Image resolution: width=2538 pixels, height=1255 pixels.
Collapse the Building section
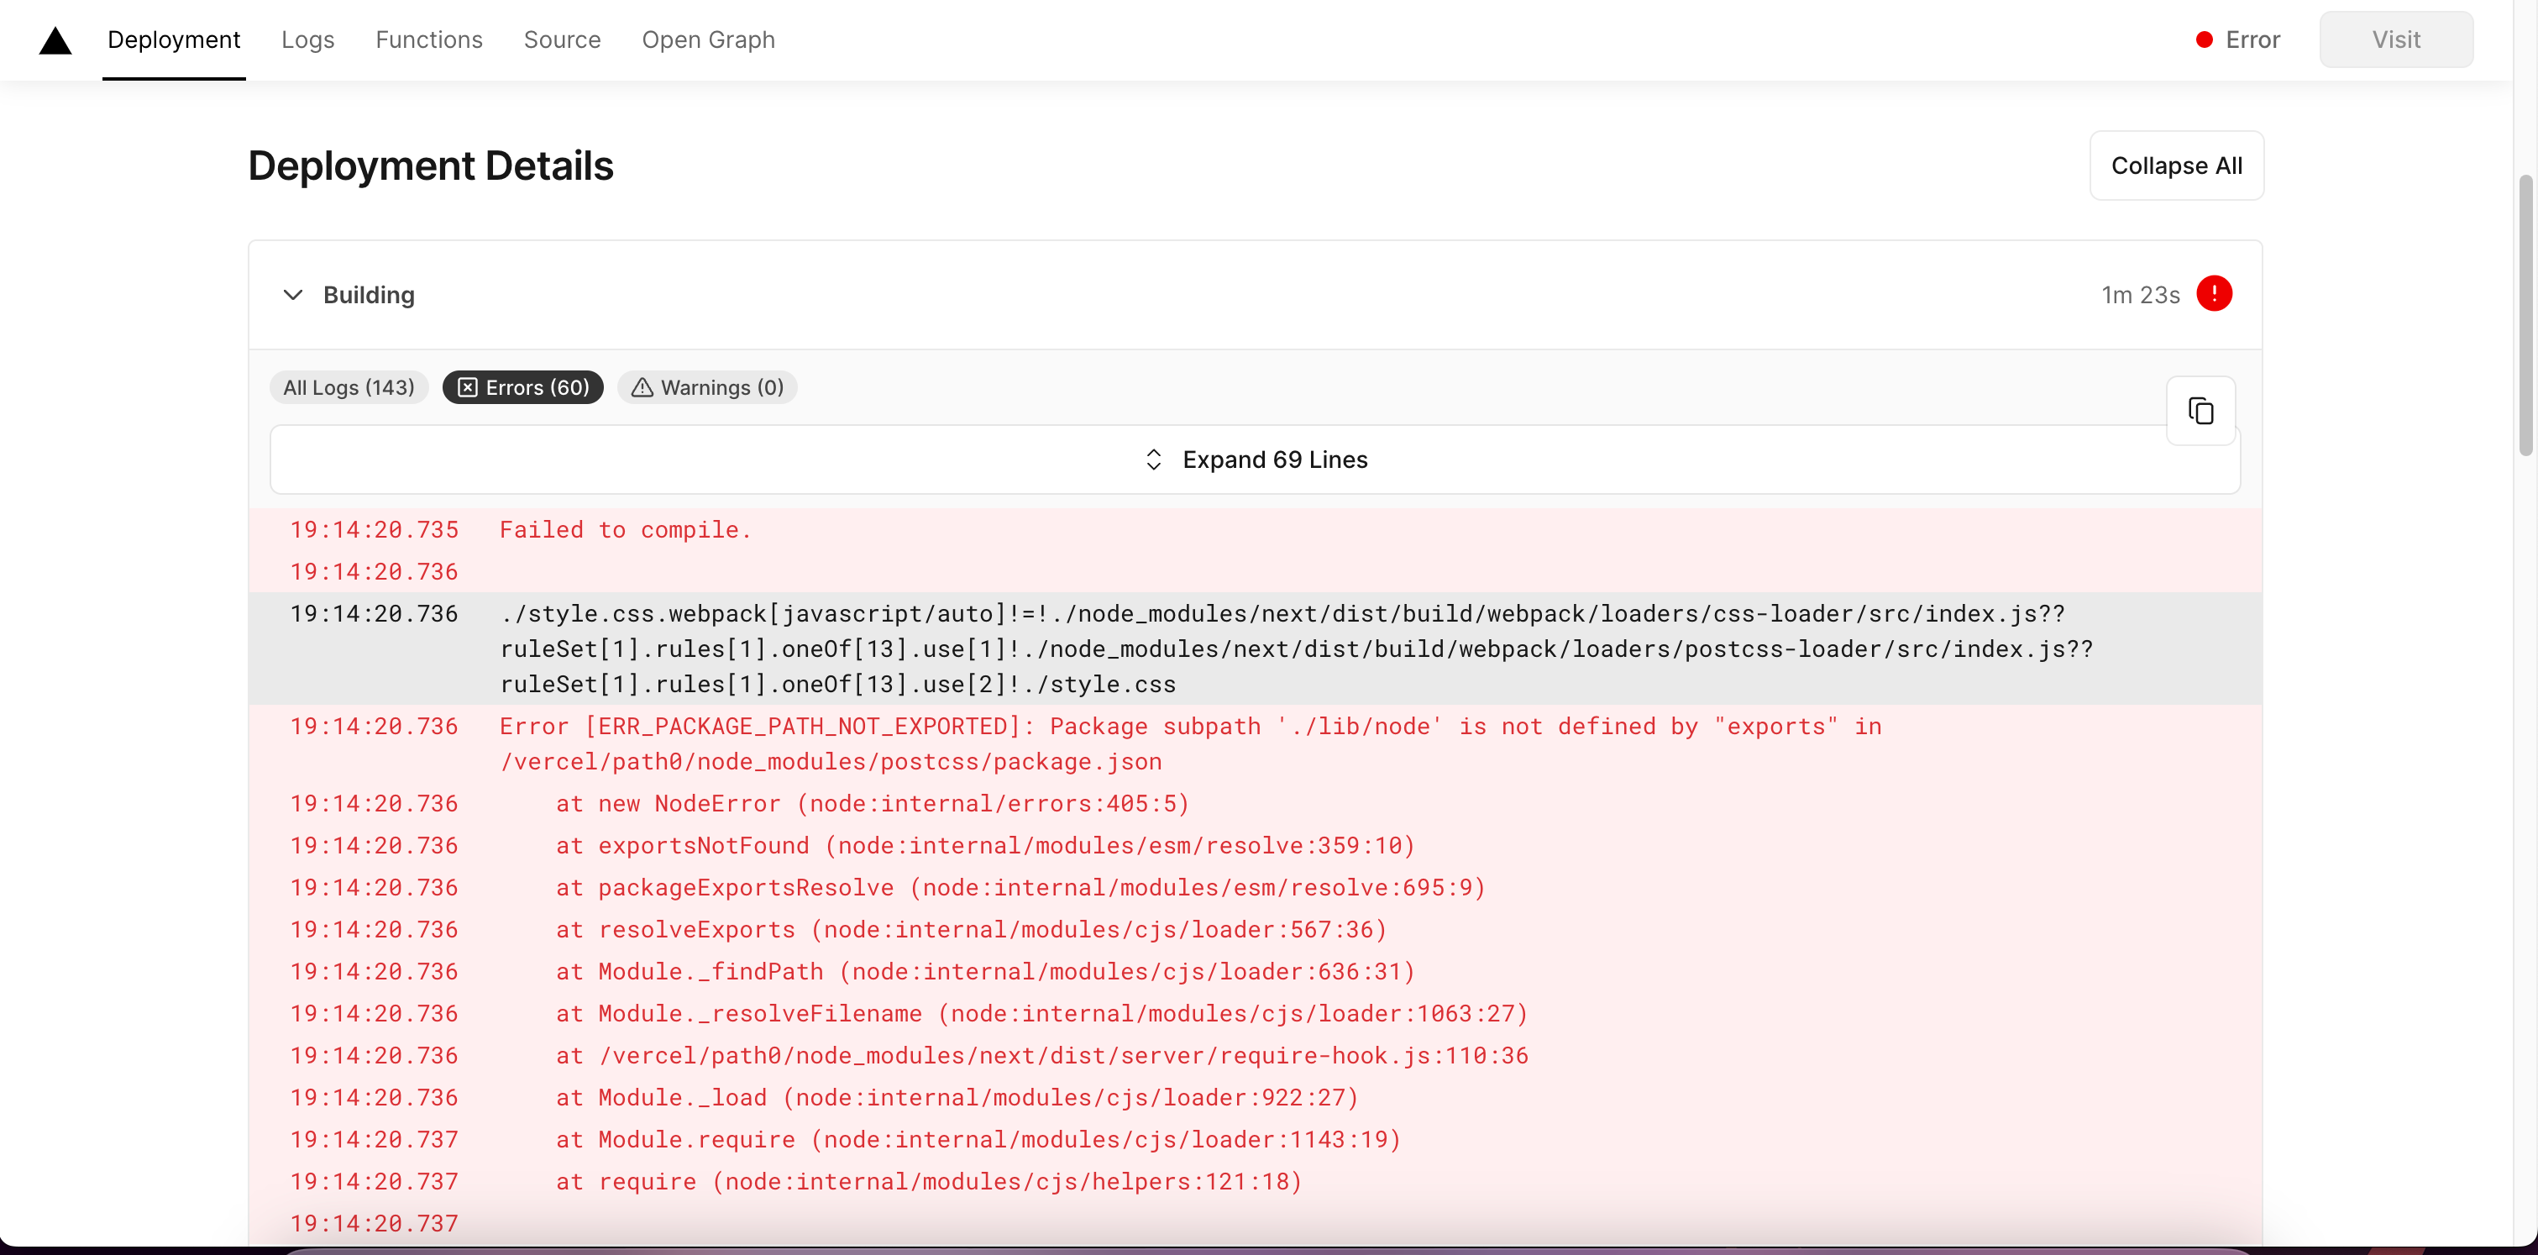[x=291, y=293]
